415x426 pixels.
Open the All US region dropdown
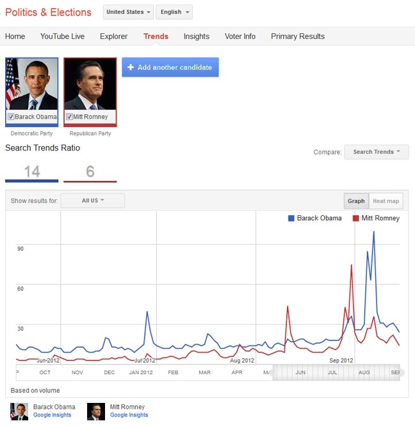click(93, 201)
